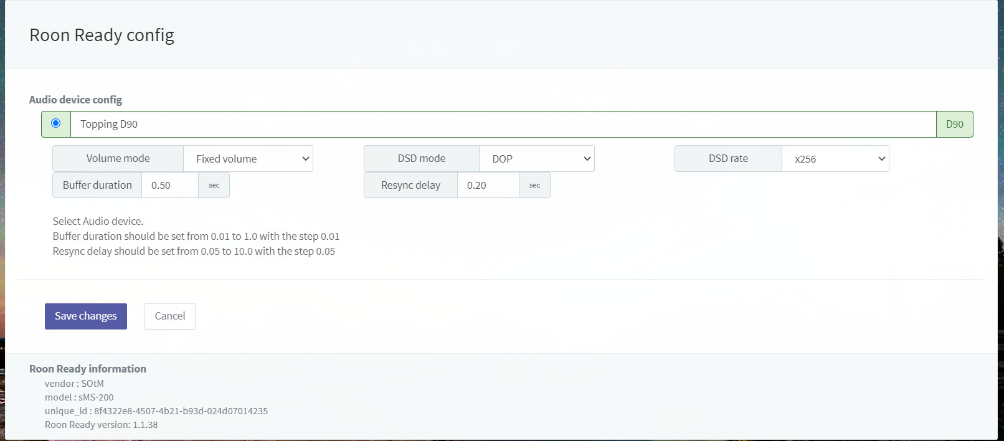
Task: Open the DSD rate dropdown showing x256
Action: [835, 159]
